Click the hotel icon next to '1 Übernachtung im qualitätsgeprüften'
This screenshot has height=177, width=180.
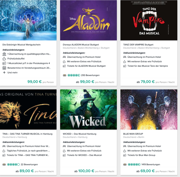[x=4, y=54]
